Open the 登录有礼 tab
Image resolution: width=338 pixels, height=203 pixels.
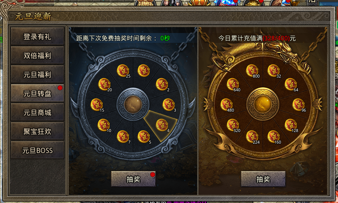[37, 37]
